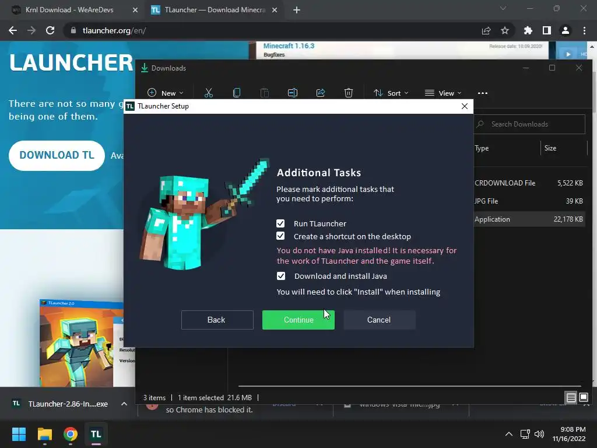Switch to Krnl Download - WeAreDevs tab
597x448 pixels.
point(70,10)
